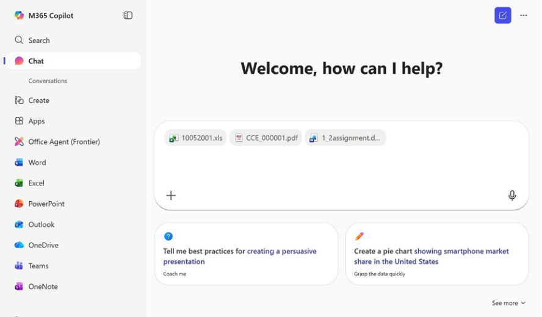Click the OneDrive cloud icon
Viewport: 542px width, 317px height.
coord(19,245)
